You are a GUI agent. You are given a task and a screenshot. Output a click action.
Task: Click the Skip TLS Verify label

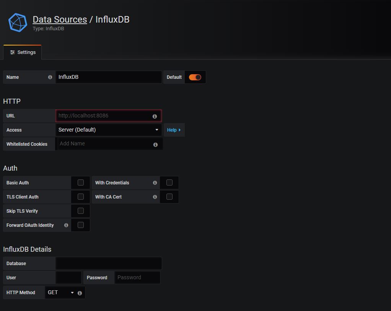click(22, 211)
